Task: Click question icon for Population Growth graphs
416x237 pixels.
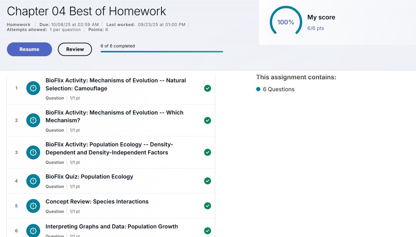Action: tap(33, 231)
